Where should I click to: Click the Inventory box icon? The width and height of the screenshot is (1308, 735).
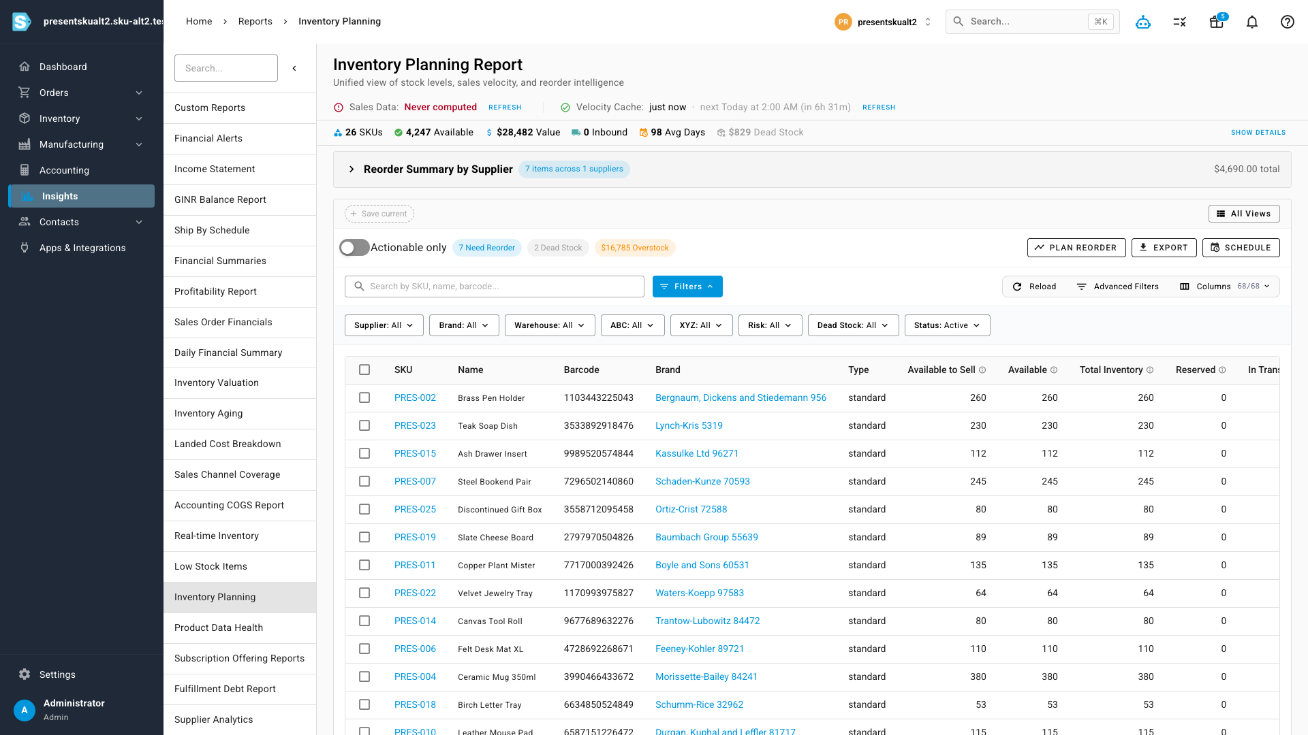pos(25,118)
